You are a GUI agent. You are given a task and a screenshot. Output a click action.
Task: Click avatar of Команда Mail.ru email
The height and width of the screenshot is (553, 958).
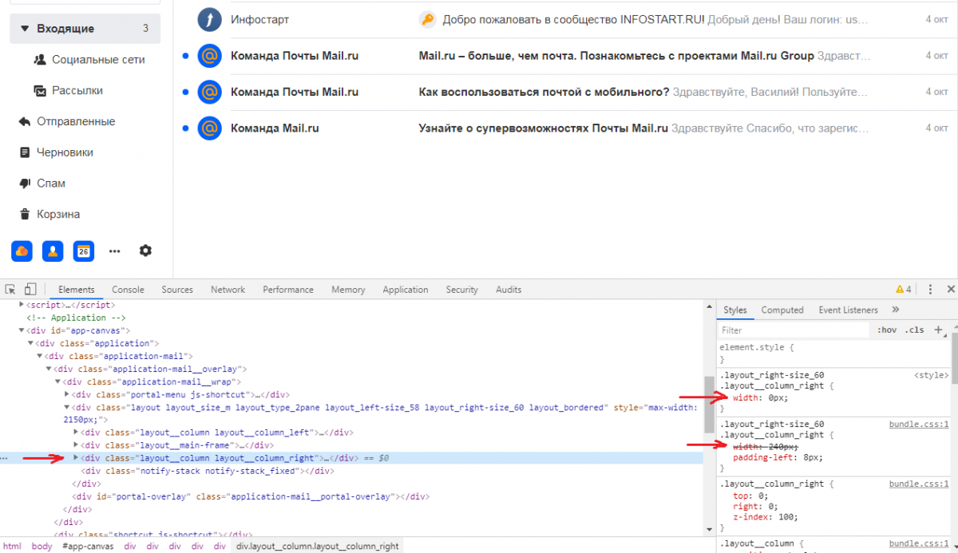point(209,128)
